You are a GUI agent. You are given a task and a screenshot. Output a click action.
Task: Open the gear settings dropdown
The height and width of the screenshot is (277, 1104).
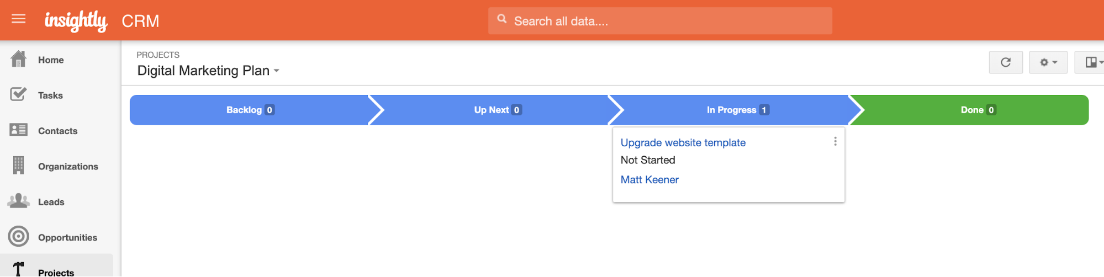coord(1048,62)
